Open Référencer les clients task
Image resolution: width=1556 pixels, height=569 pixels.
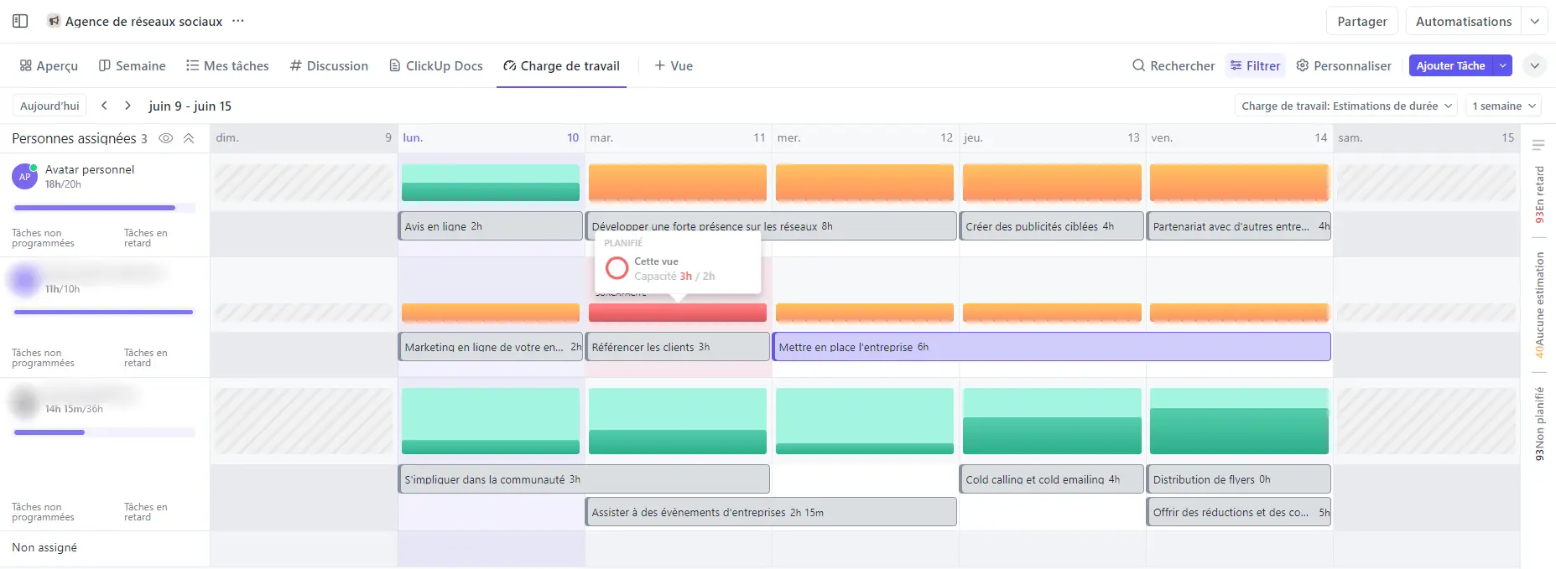(x=678, y=347)
